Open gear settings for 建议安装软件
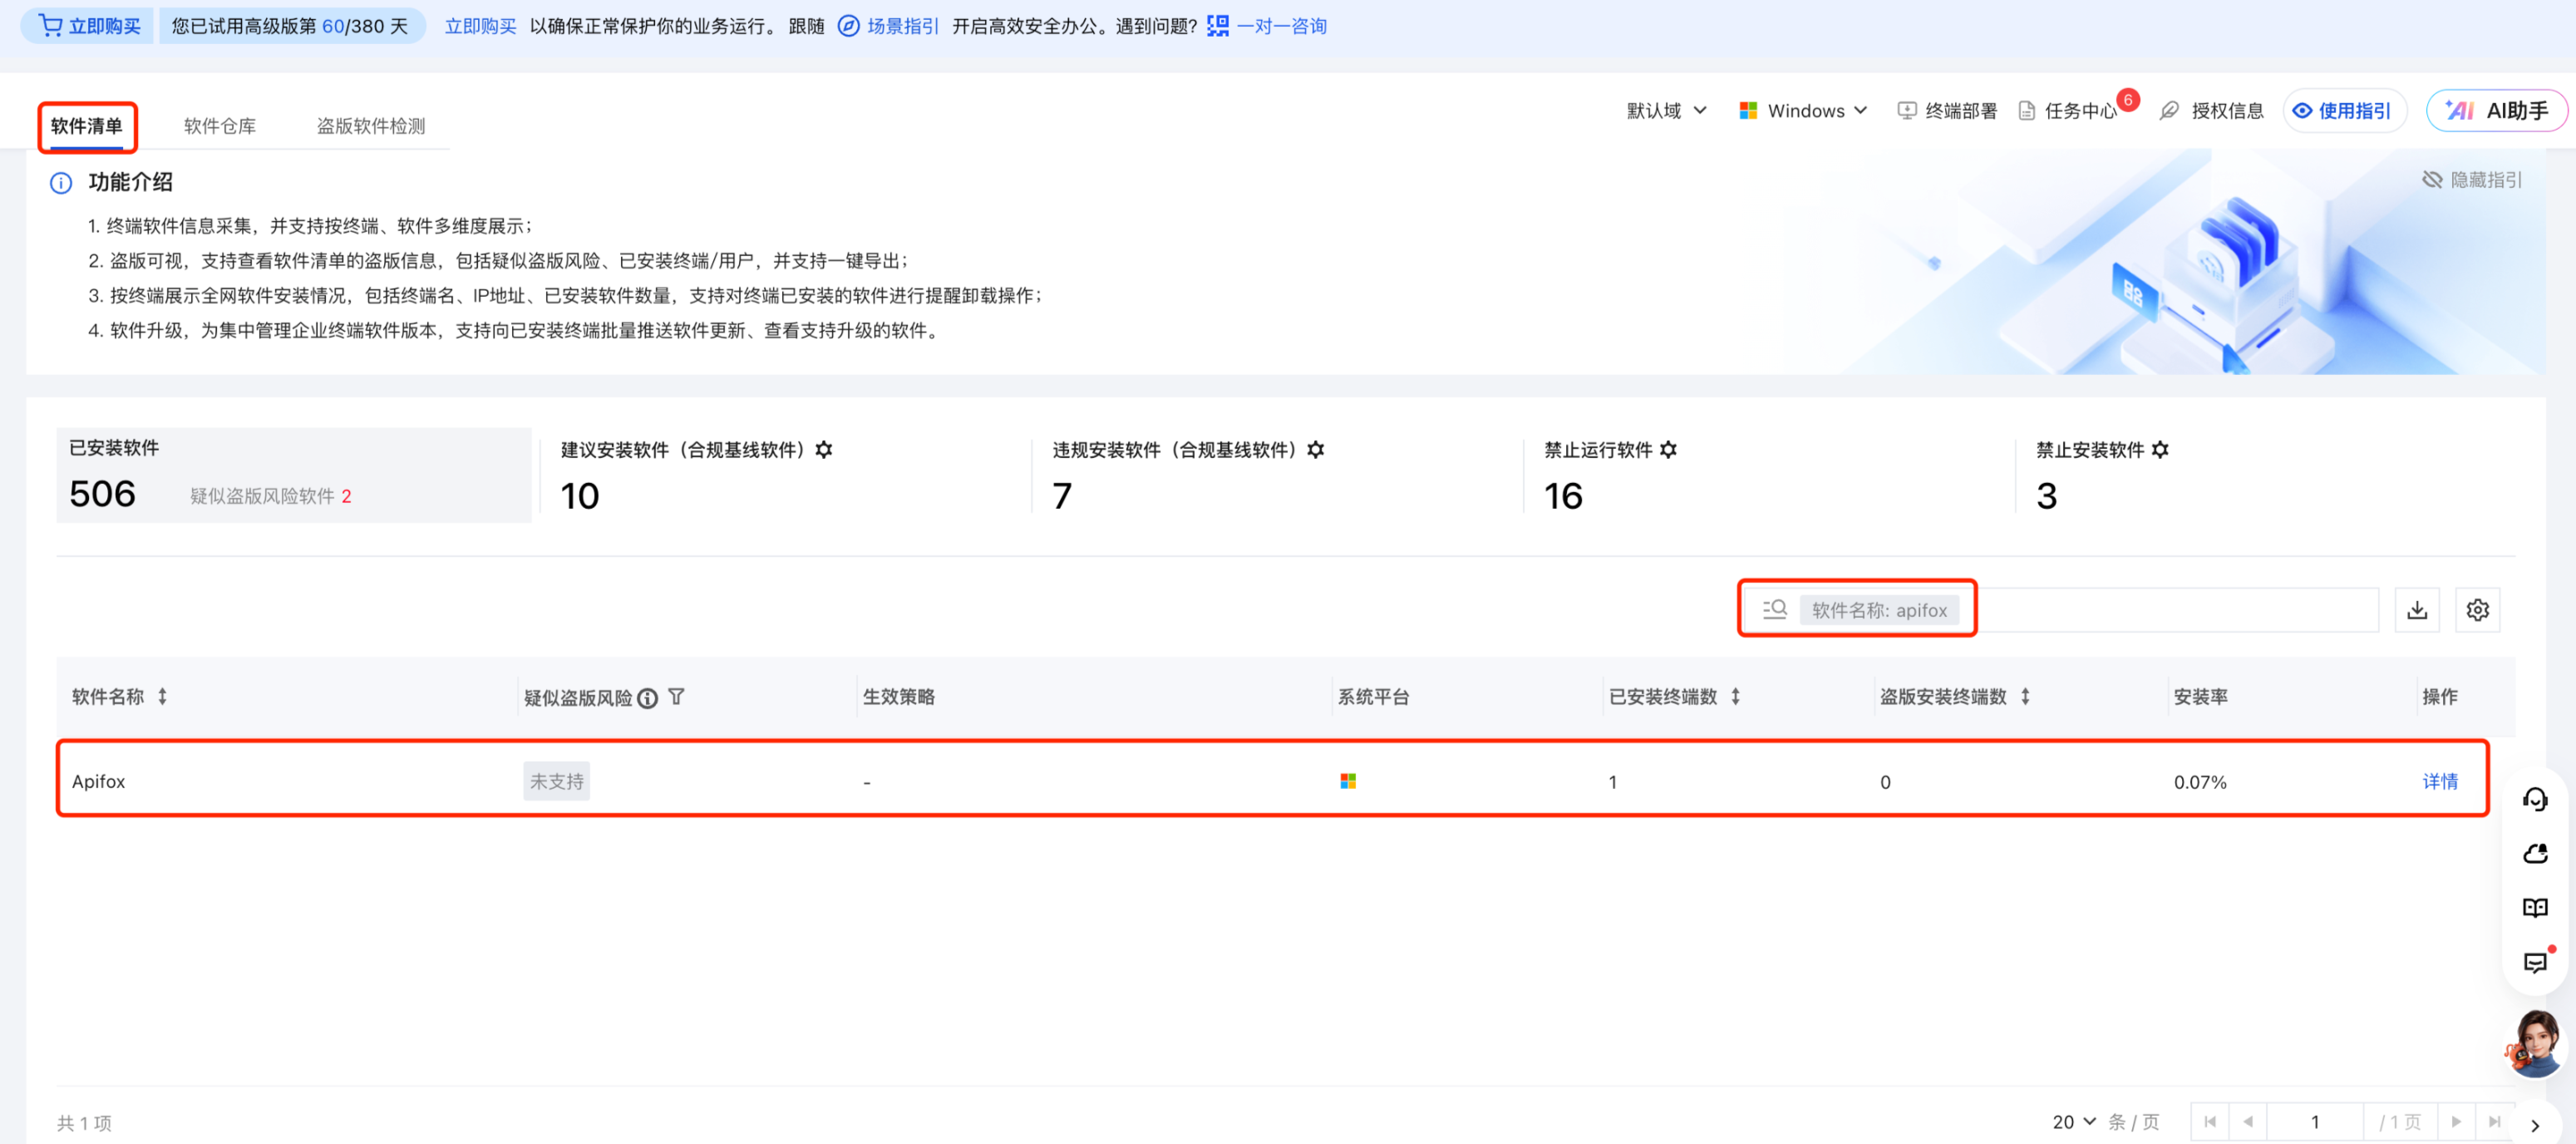This screenshot has width=2576, height=1144. click(x=824, y=450)
